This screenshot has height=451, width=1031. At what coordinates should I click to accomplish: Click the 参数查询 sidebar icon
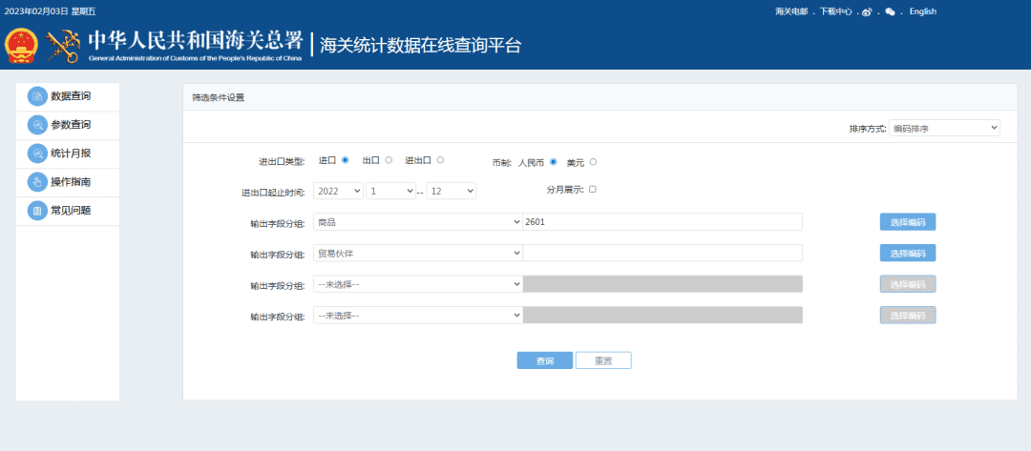pos(37,125)
